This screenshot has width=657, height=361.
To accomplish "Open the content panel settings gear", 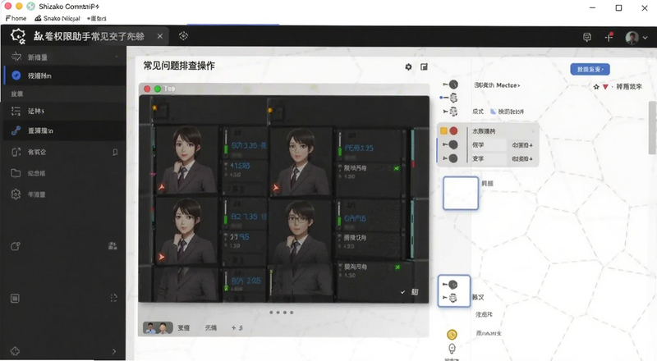I will (x=408, y=66).
